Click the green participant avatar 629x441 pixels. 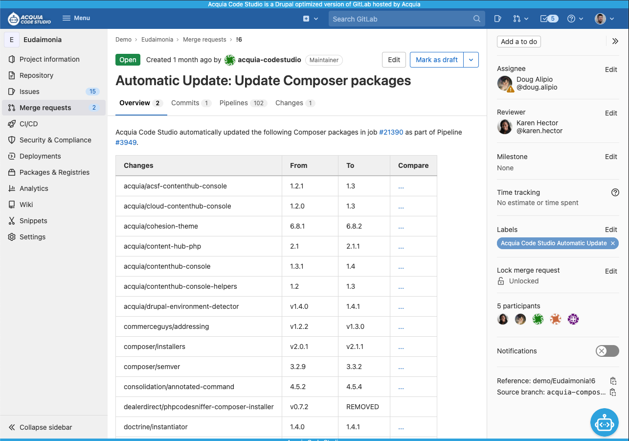tap(538, 319)
